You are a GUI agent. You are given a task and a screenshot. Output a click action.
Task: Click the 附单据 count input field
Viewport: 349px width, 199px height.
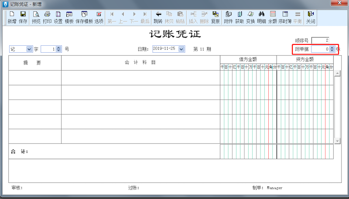tap(320, 49)
